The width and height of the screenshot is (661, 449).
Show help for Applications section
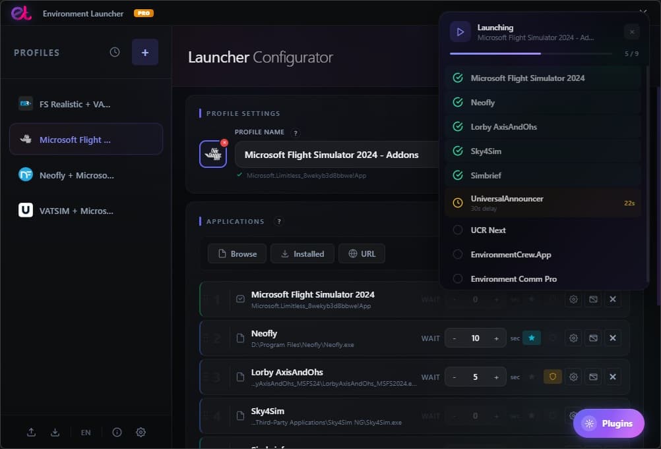tap(278, 221)
